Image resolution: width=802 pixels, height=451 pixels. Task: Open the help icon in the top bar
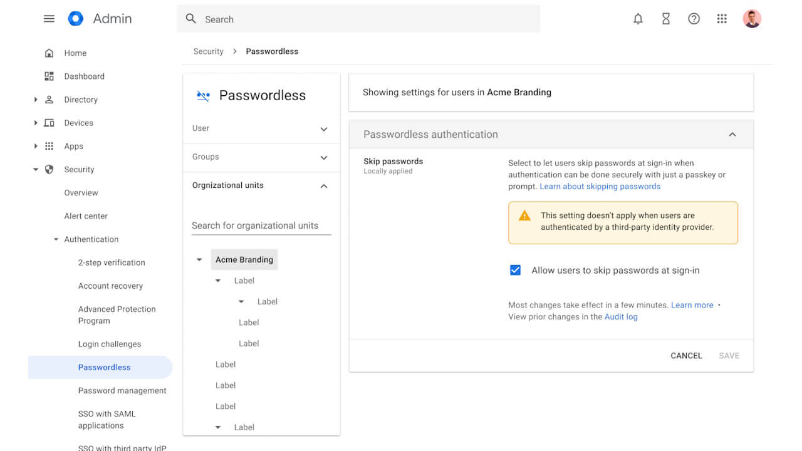click(x=694, y=19)
